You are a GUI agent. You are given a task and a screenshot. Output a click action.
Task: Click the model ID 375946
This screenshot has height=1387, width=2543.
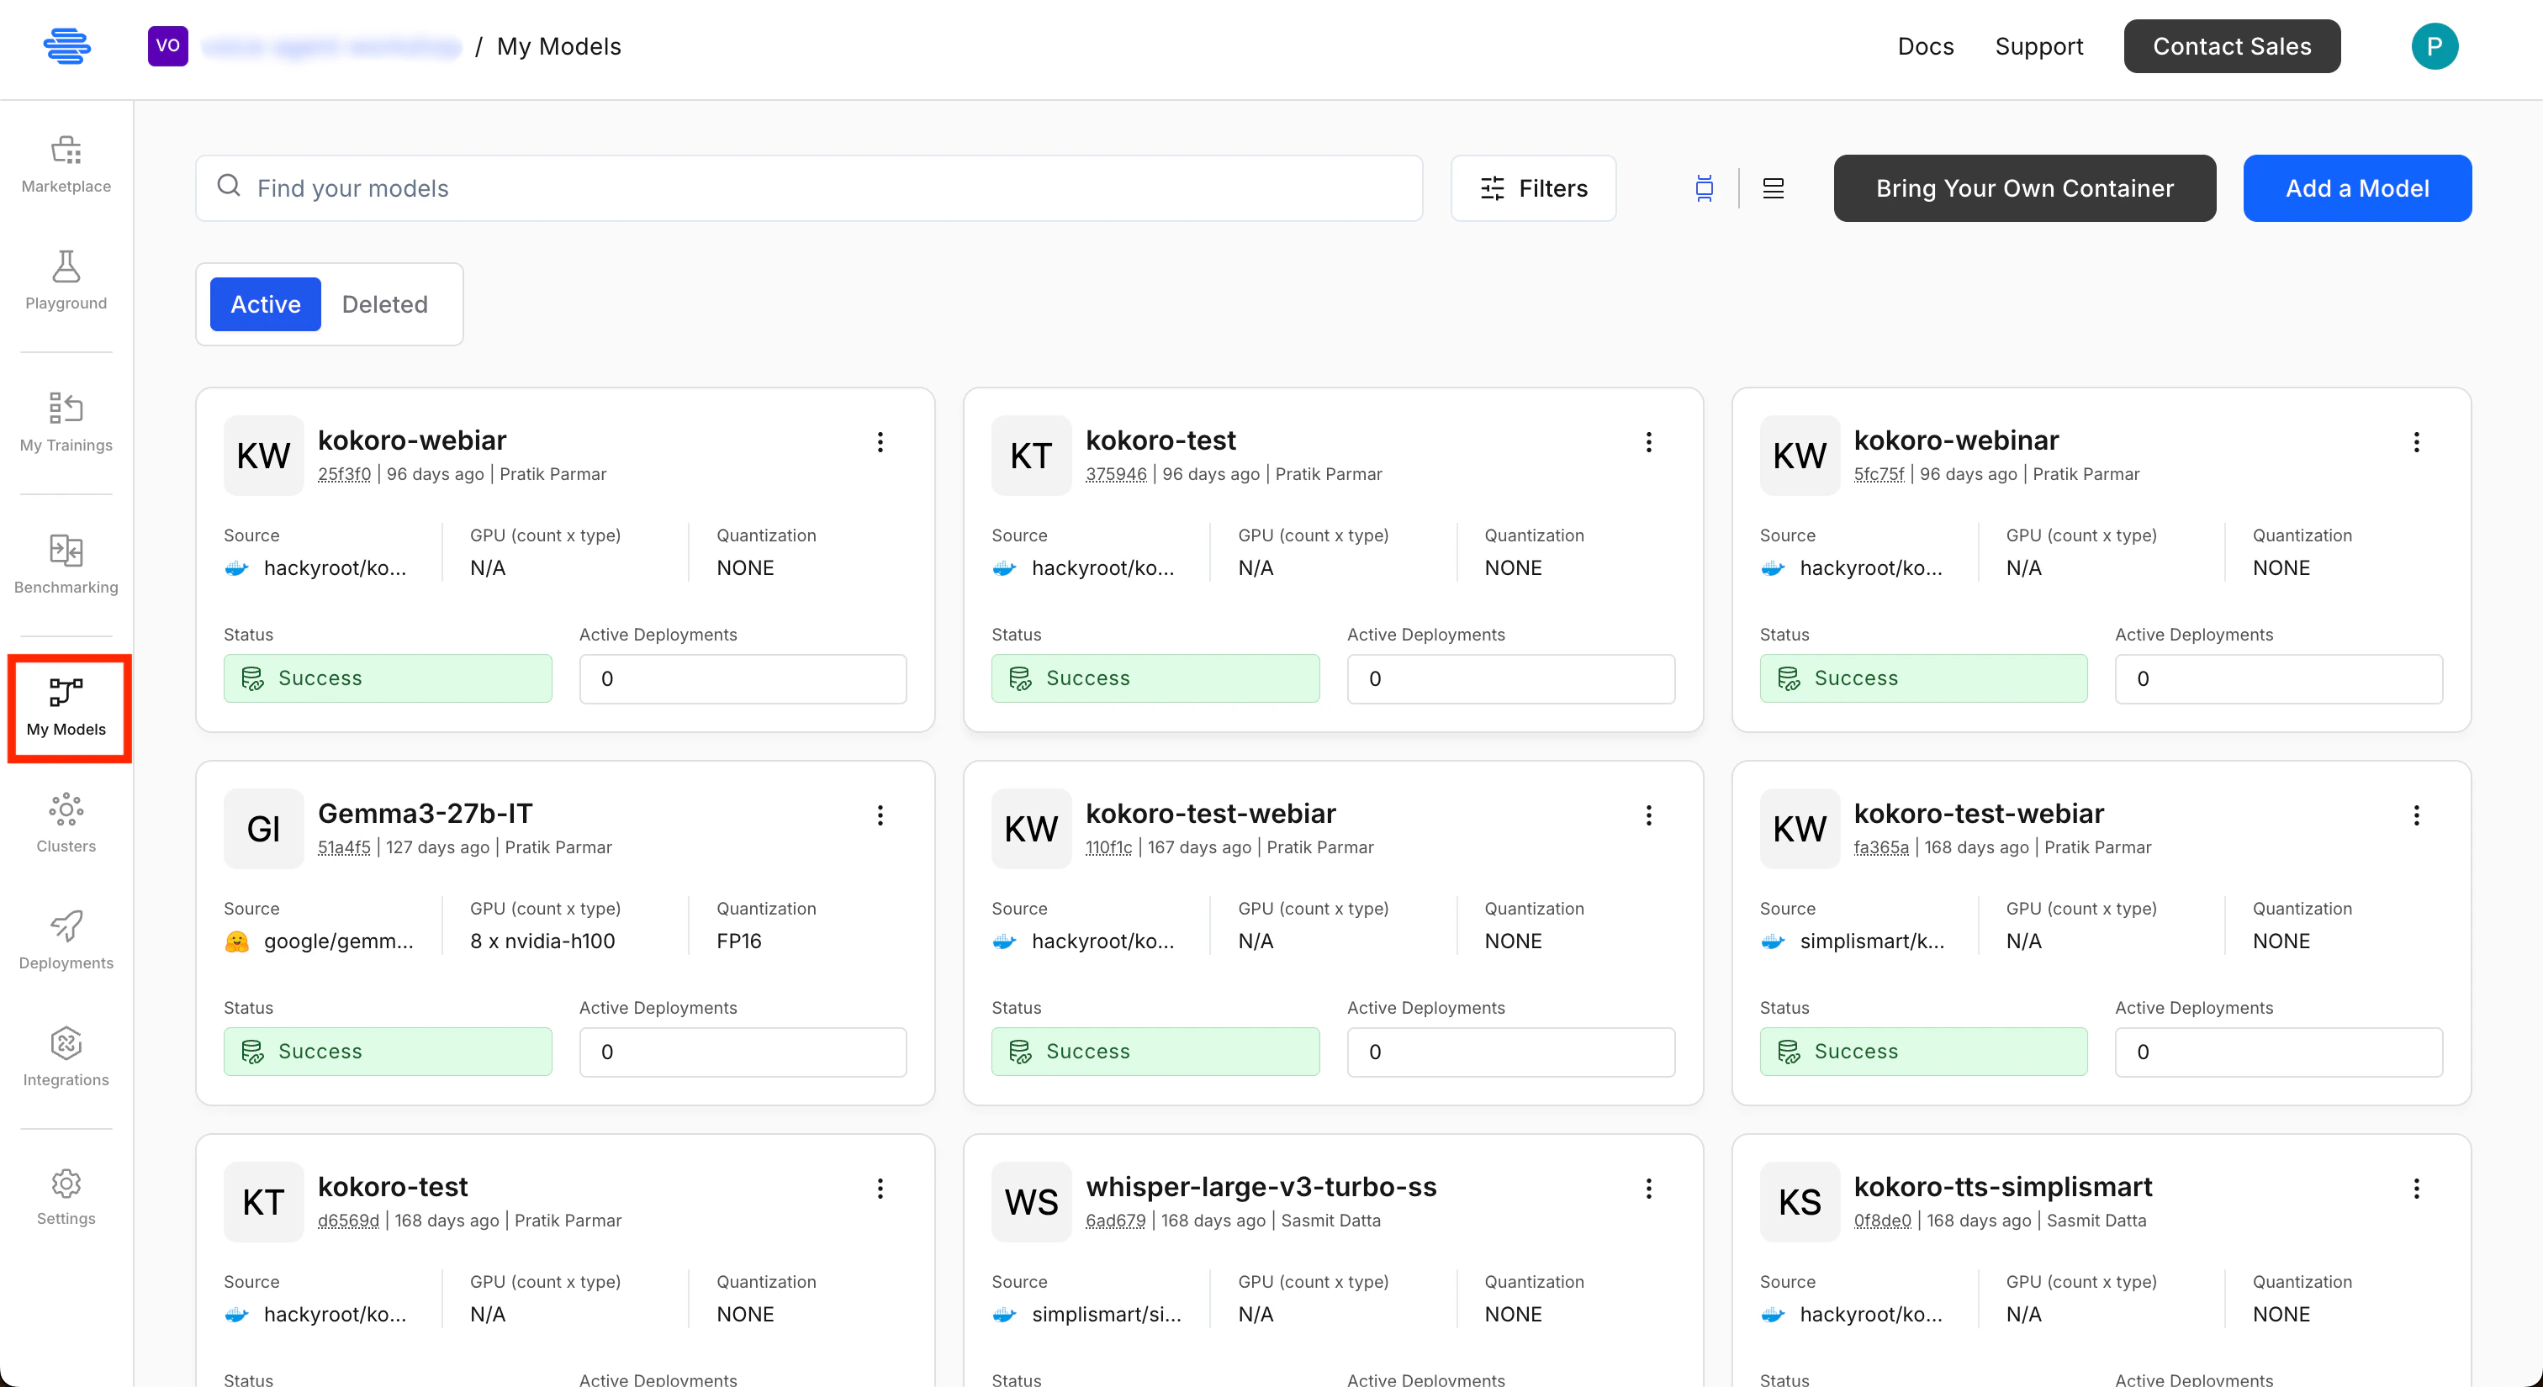1117,474
